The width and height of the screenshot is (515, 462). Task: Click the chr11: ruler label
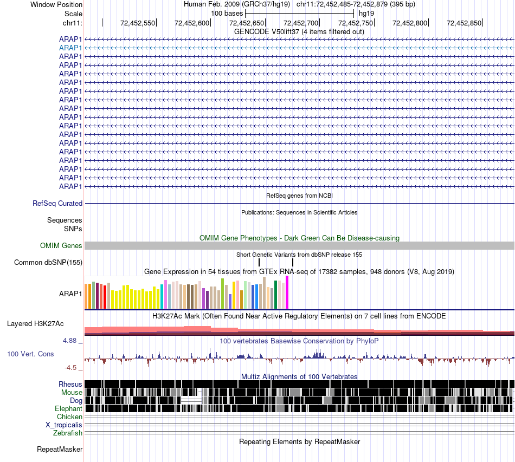coord(72,23)
